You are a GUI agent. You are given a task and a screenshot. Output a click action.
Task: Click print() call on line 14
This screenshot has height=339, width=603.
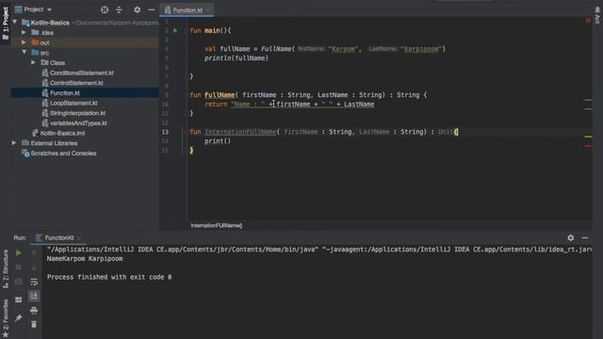pyautogui.click(x=218, y=141)
